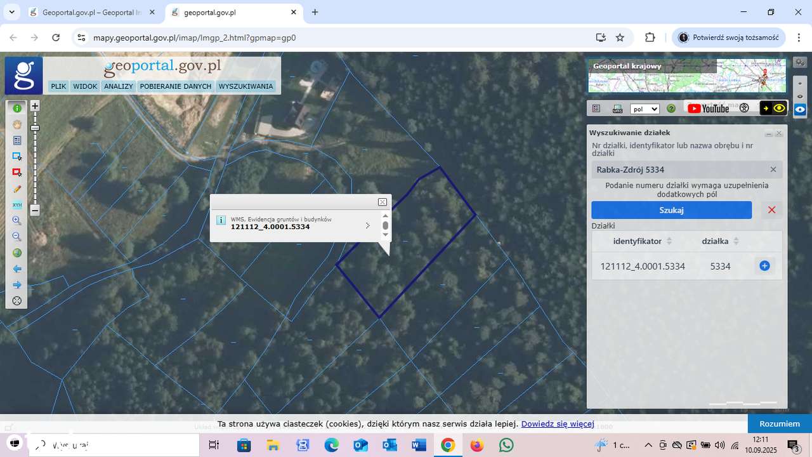The width and height of the screenshot is (812, 457).
Task: Close the WMS parcel info popup
Action: point(383,202)
